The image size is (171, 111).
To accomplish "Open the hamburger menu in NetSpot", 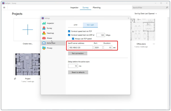I will pyautogui.click(x=4, y=7).
